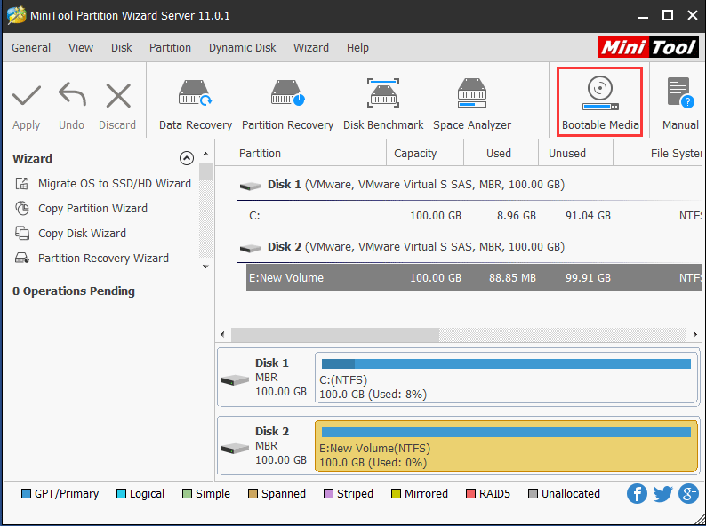Click the MiniTool logo
This screenshot has width=706, height=526.
pos(648,47)
